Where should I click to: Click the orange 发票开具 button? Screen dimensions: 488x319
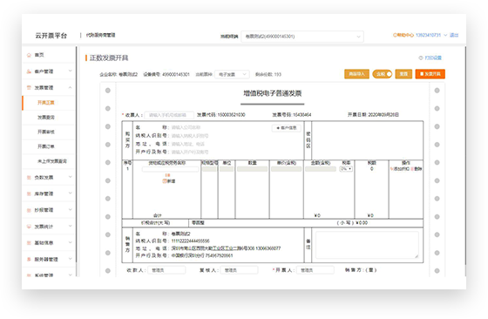click(430, 74)
